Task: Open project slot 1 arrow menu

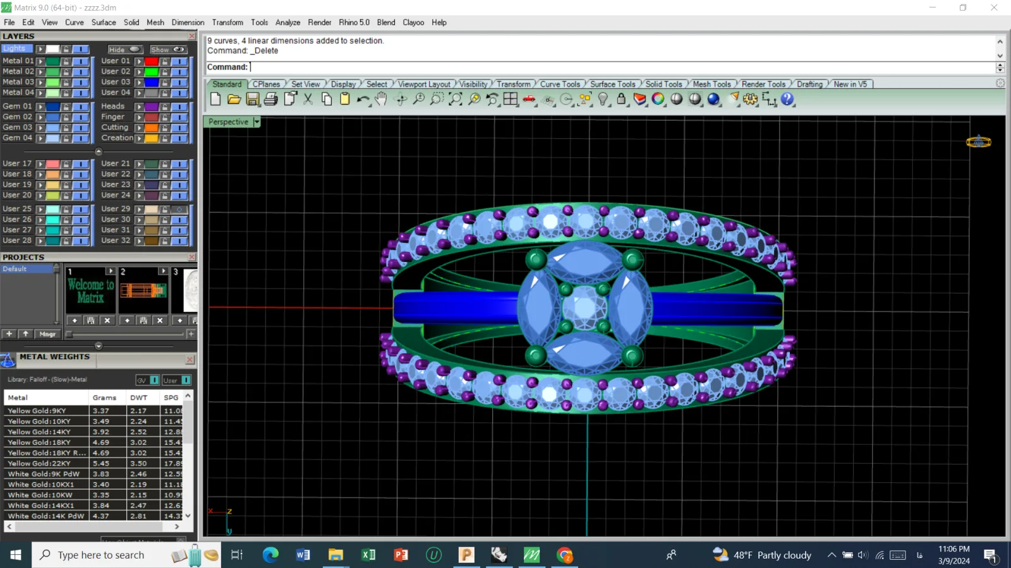Action: pos(111,271)
